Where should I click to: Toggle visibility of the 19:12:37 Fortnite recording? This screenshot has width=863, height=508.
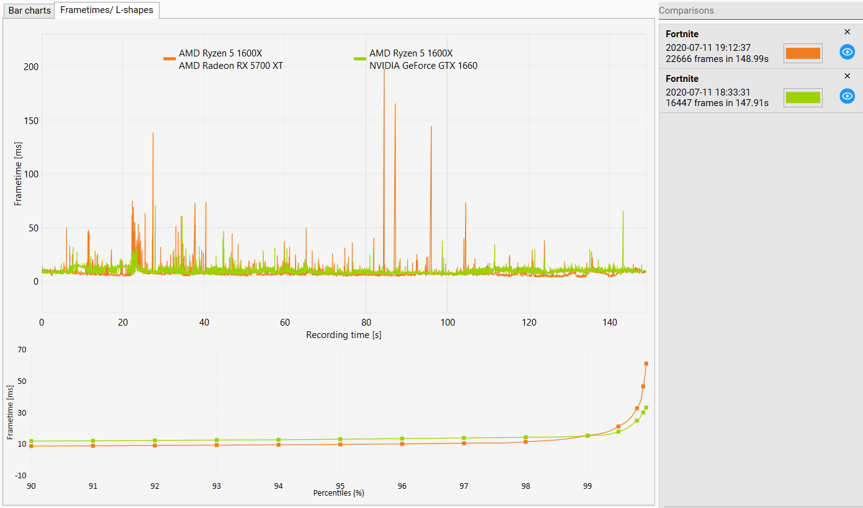point(847,52)
